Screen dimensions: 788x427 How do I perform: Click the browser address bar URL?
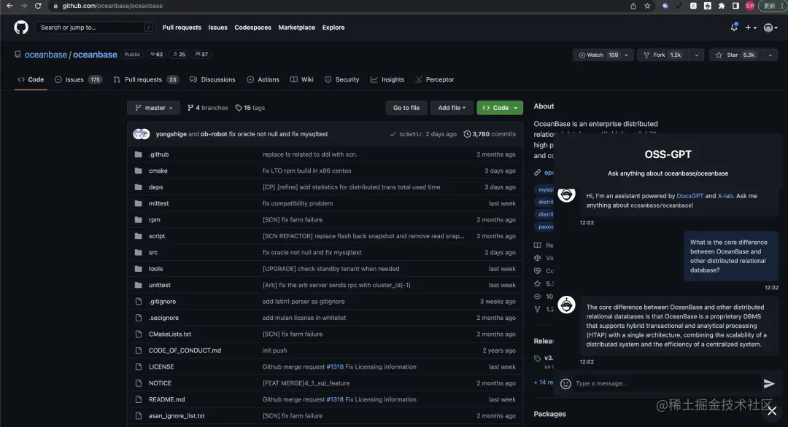coord(112,6)
